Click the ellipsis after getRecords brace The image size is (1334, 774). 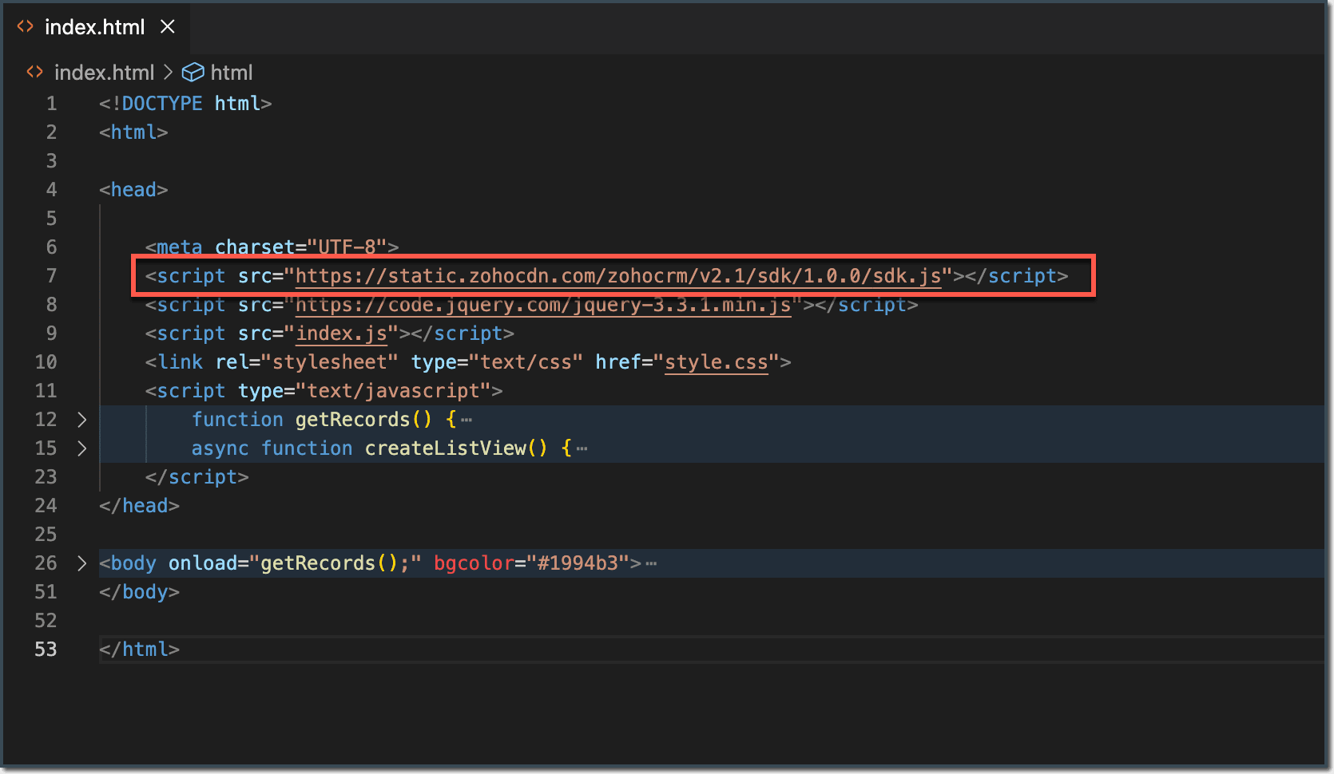tap(467, 420)
